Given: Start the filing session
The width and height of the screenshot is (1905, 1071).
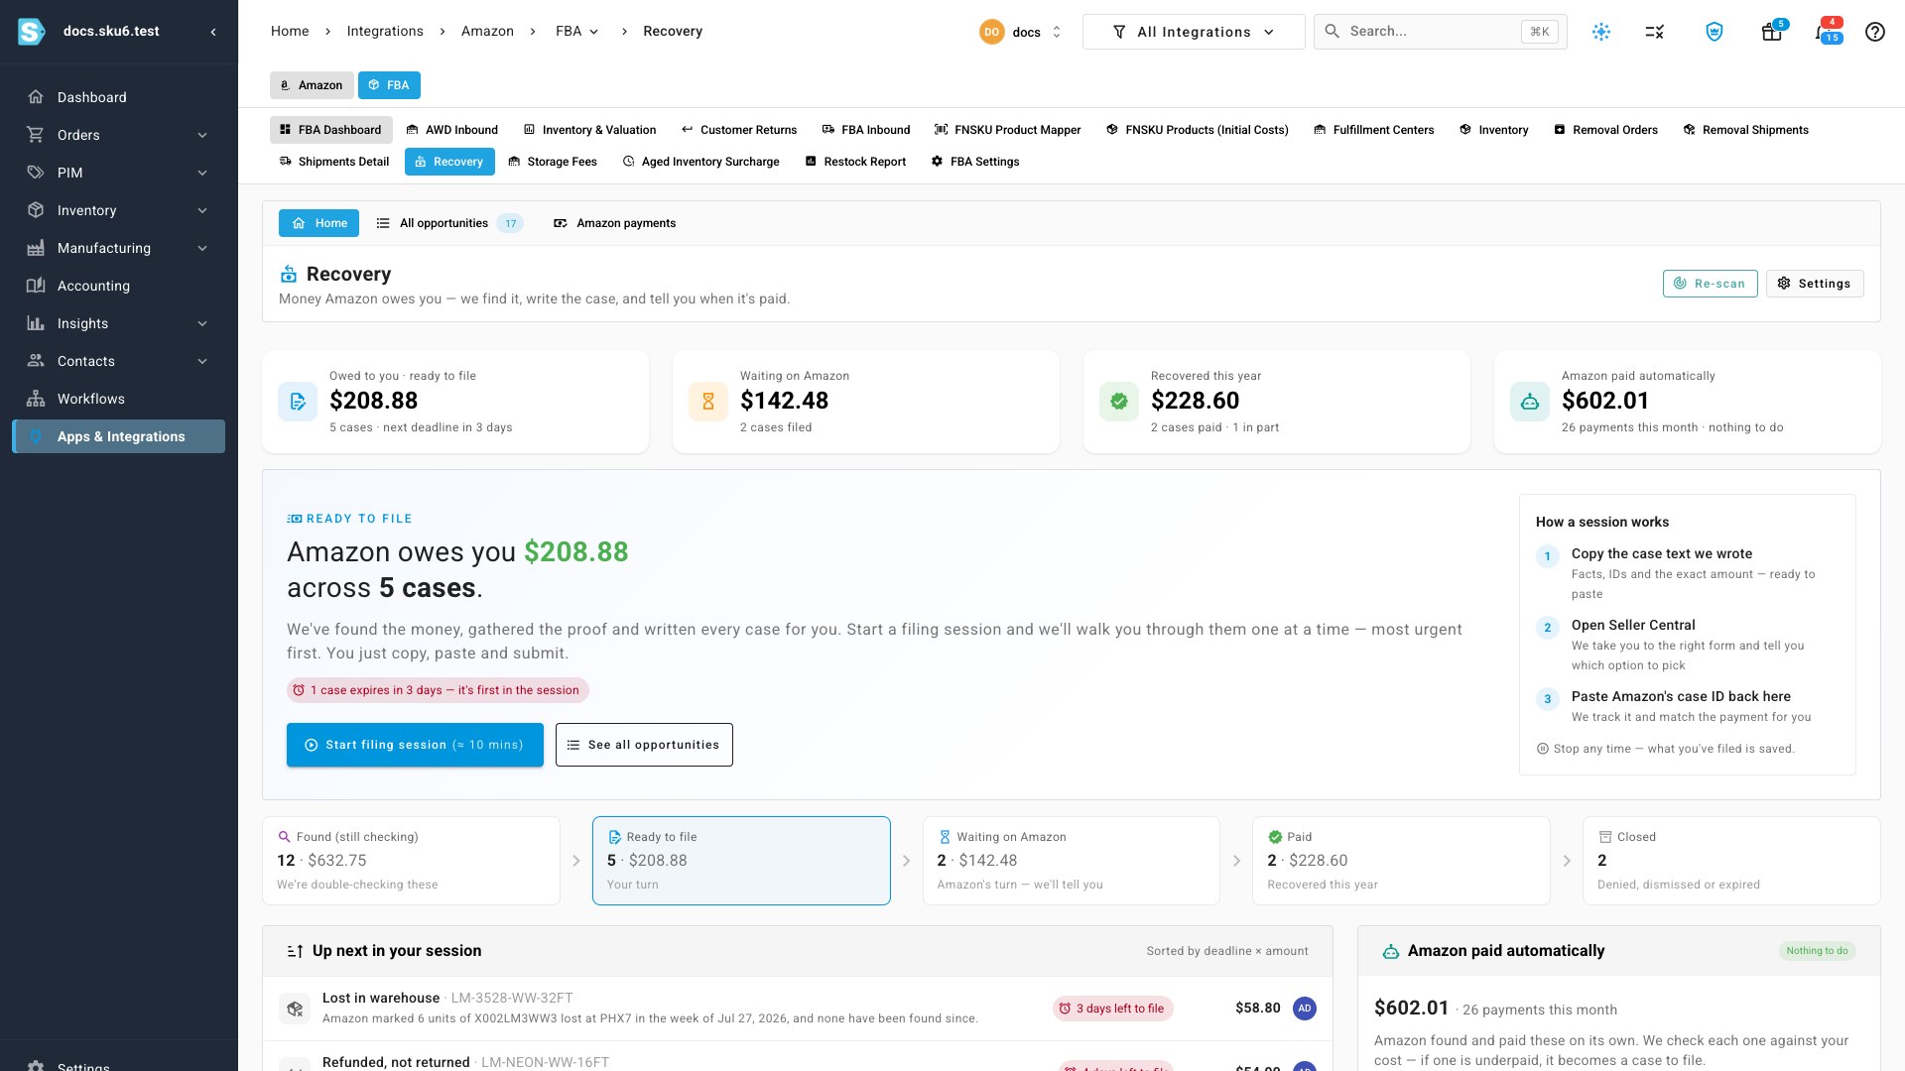Looking at the screenshot, I should [x=415, y=745].
